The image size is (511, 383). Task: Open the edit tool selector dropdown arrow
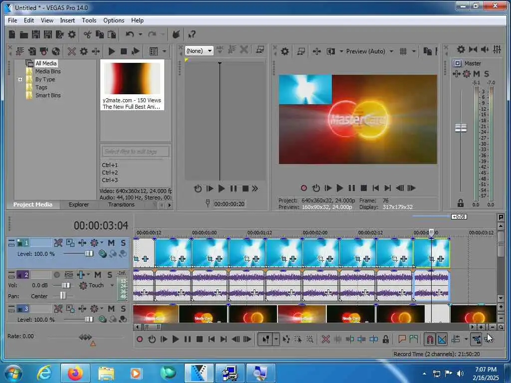coord(276,339)
